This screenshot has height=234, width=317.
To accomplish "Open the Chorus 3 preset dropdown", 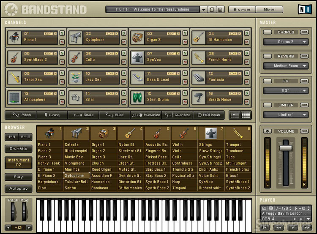I will 304,42.
